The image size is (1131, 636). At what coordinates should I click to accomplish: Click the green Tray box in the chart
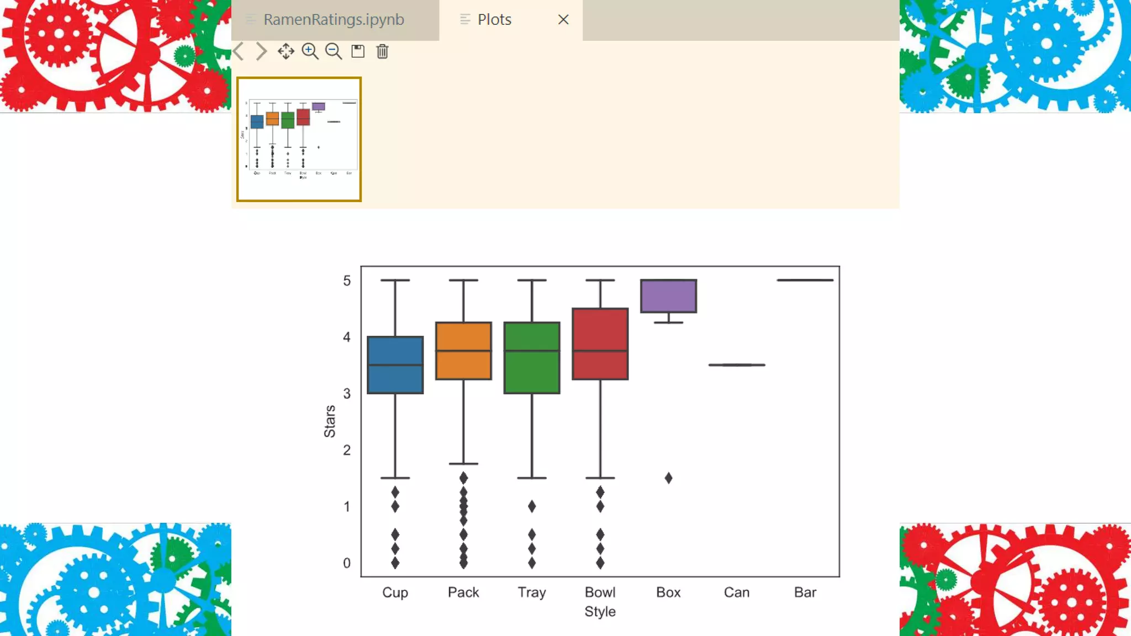[x=532, y=358]
